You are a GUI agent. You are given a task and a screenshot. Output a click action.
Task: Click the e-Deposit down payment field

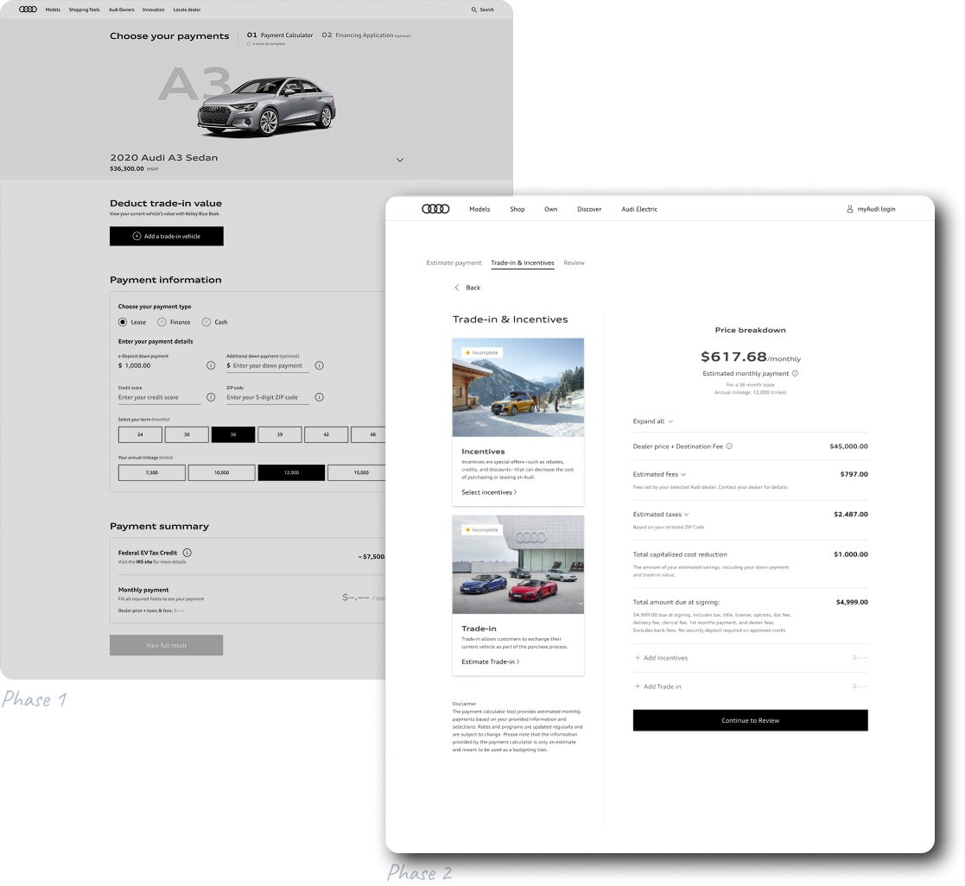coord(160,365)
